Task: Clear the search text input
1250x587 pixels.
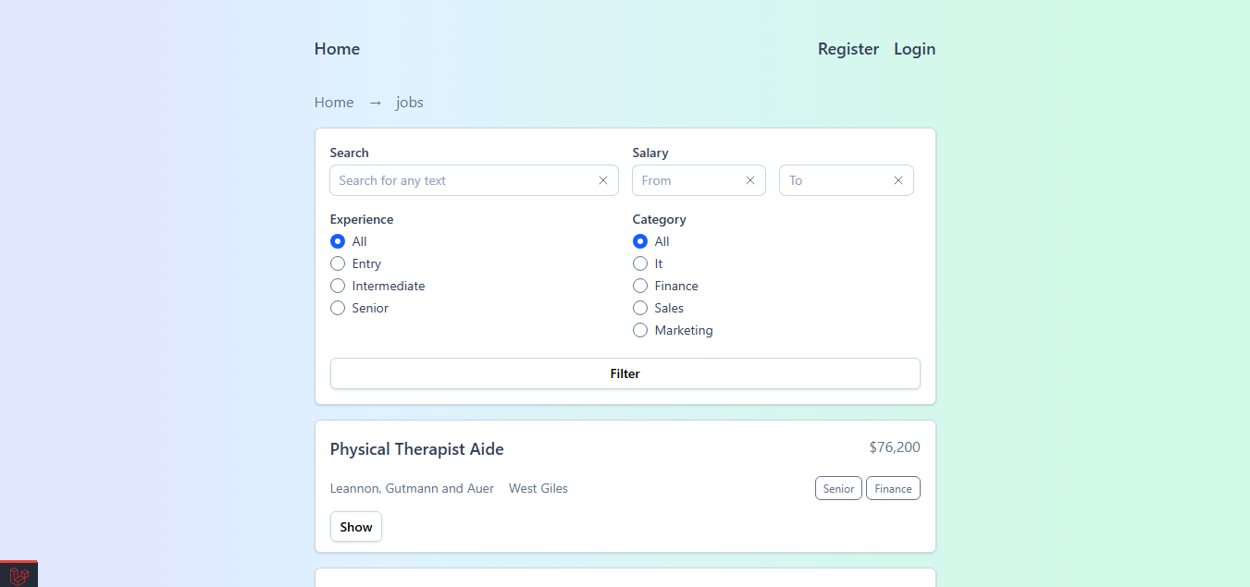Action: click(603, 180)
